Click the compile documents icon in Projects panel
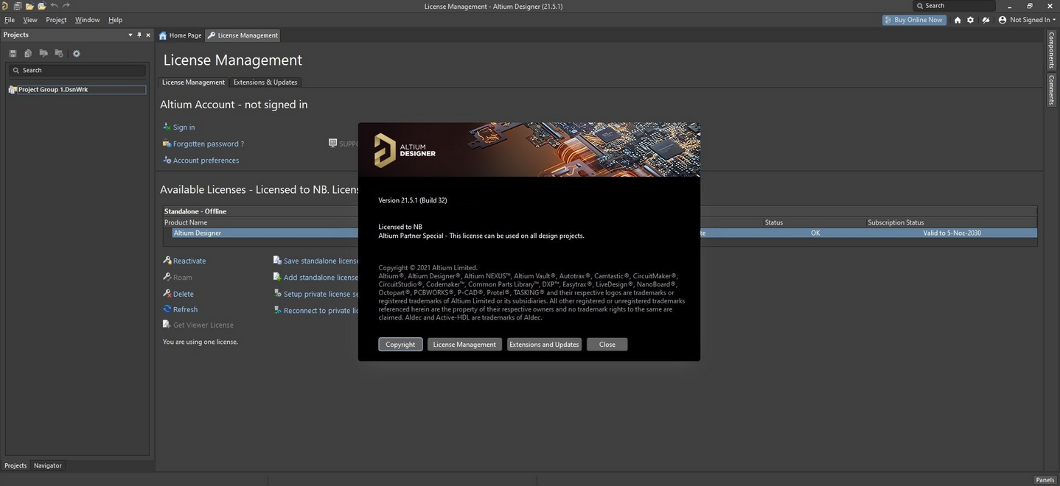Screen dimensions: 1060x486 pos(28,53)
